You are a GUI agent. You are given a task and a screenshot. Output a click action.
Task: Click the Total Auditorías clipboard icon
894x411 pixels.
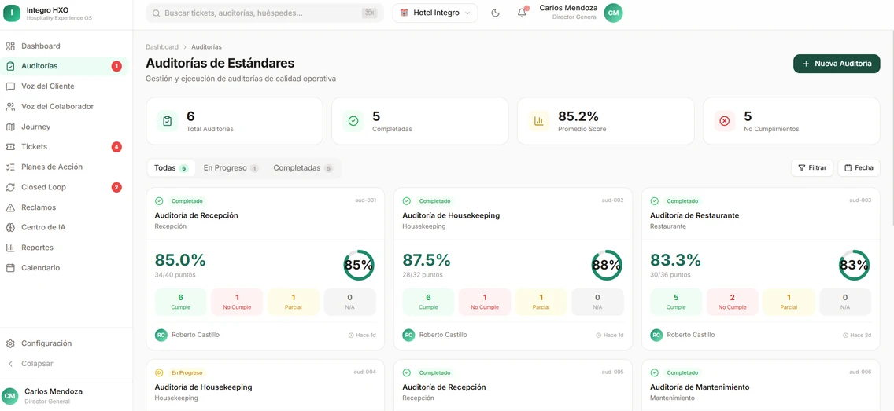[x=167, y=121]
